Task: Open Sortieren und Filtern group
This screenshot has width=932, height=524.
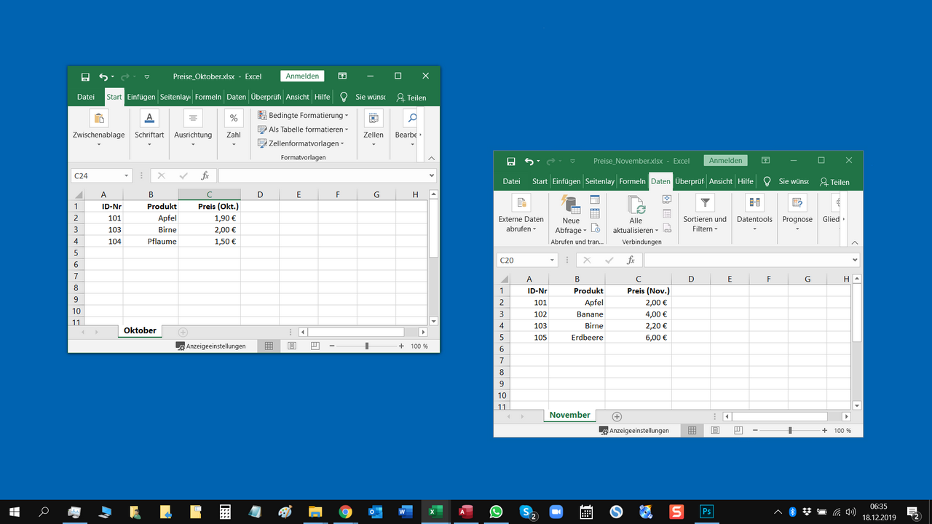Action: coord(705,213)
